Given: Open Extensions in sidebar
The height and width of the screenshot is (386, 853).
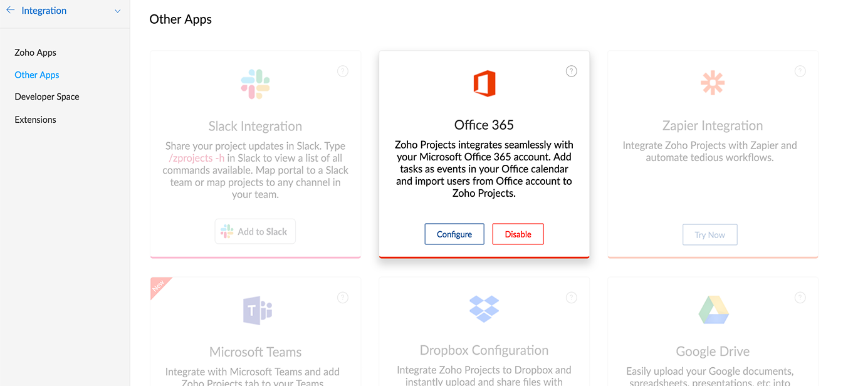Looking at the screenshot, I should [x=36, y=119].
